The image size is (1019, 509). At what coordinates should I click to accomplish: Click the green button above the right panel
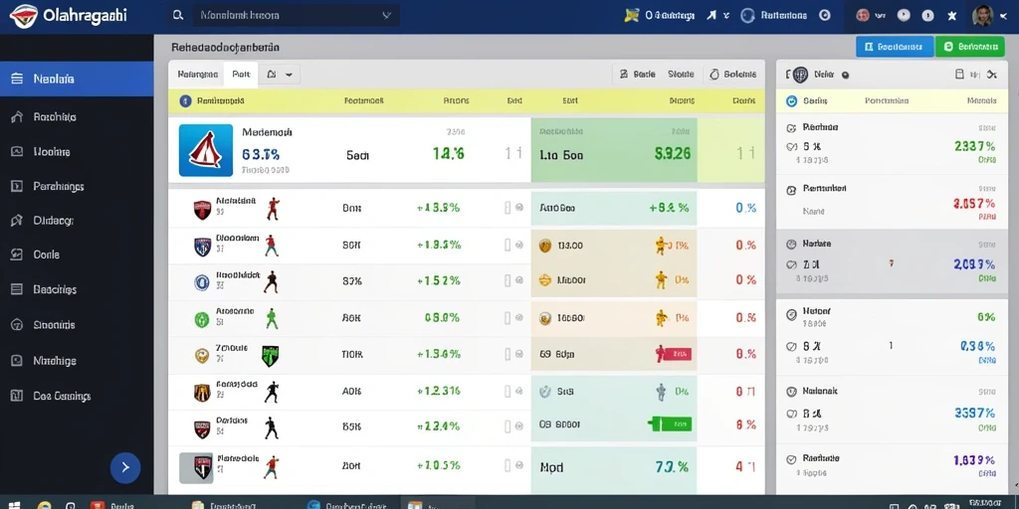pyautogui.click(x=969, y=47)
